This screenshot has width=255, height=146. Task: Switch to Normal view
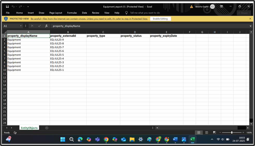199,133
